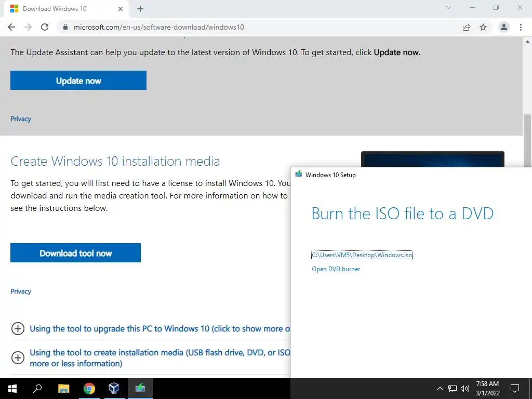Screen dimensions: 532x399
Task: Click the share page icon in address bar
Action: click(467, 27)
